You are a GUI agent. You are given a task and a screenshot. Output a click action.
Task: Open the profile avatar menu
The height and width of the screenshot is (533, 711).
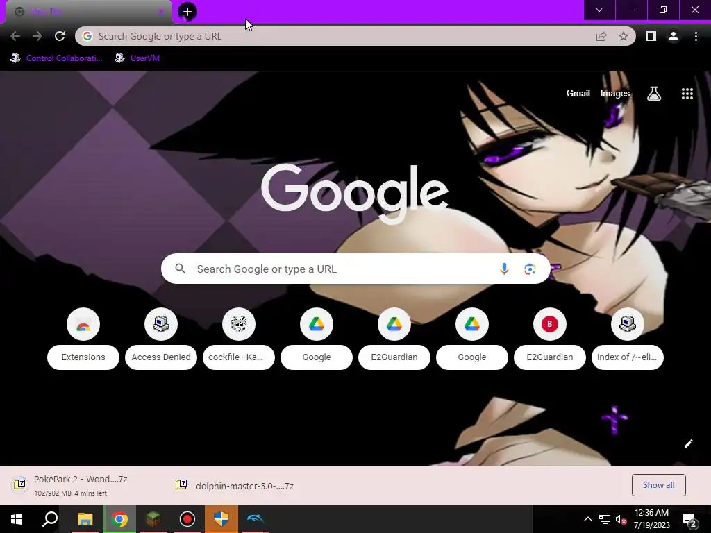(x=674, y=36)
